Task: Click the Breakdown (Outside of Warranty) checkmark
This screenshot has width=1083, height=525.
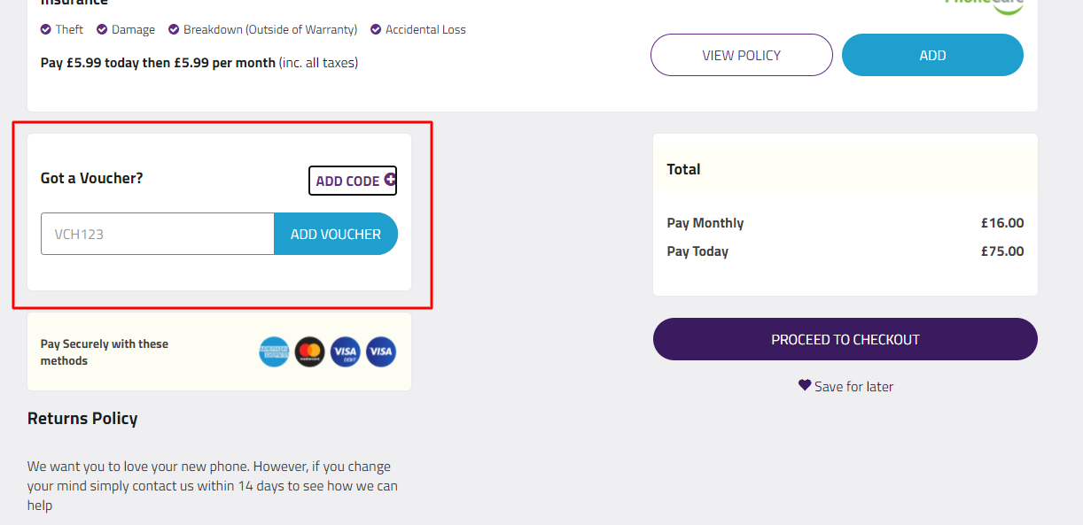Action: pyautogui.click(x=173, y=29)
